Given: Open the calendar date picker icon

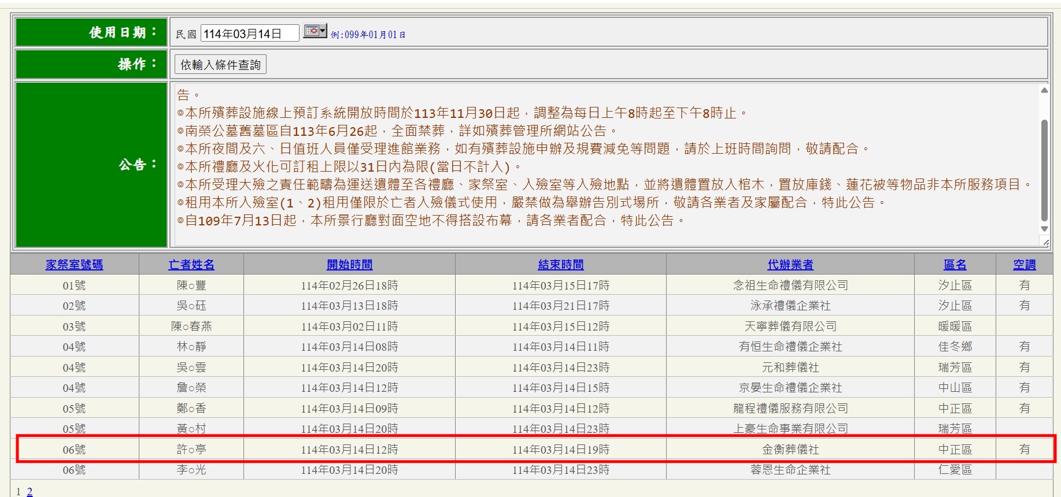Looking at the screenshot, I should point(315,31).
